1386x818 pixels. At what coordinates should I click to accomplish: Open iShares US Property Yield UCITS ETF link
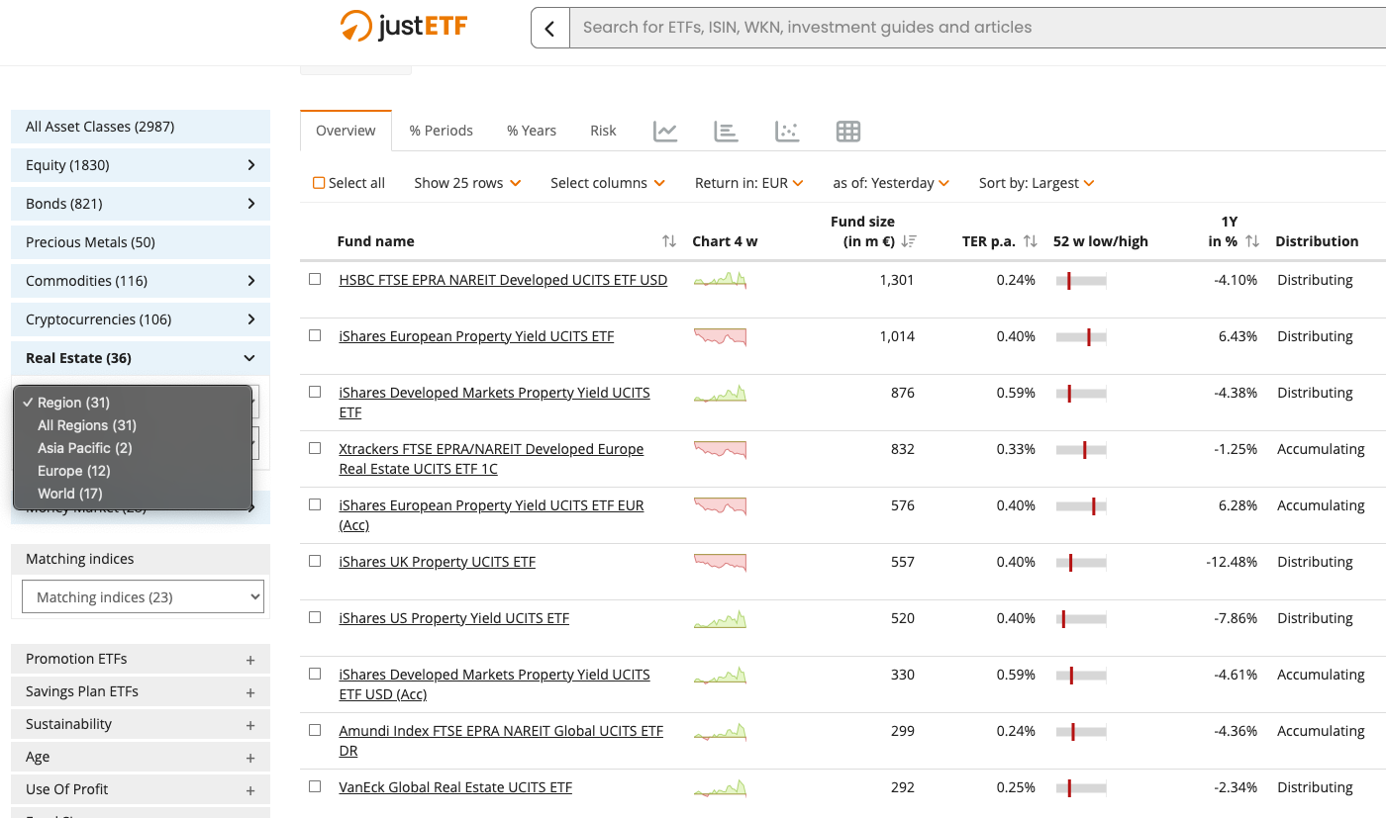tap(454, 618)
